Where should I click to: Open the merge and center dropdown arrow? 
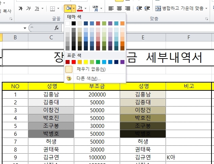[x=206, y=9]
